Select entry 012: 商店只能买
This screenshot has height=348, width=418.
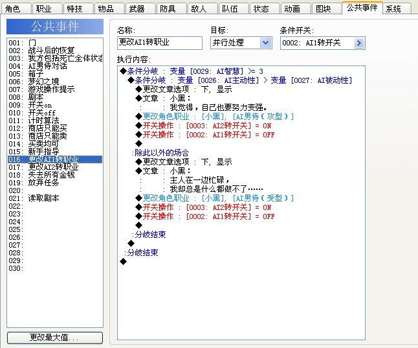(54, 128)
